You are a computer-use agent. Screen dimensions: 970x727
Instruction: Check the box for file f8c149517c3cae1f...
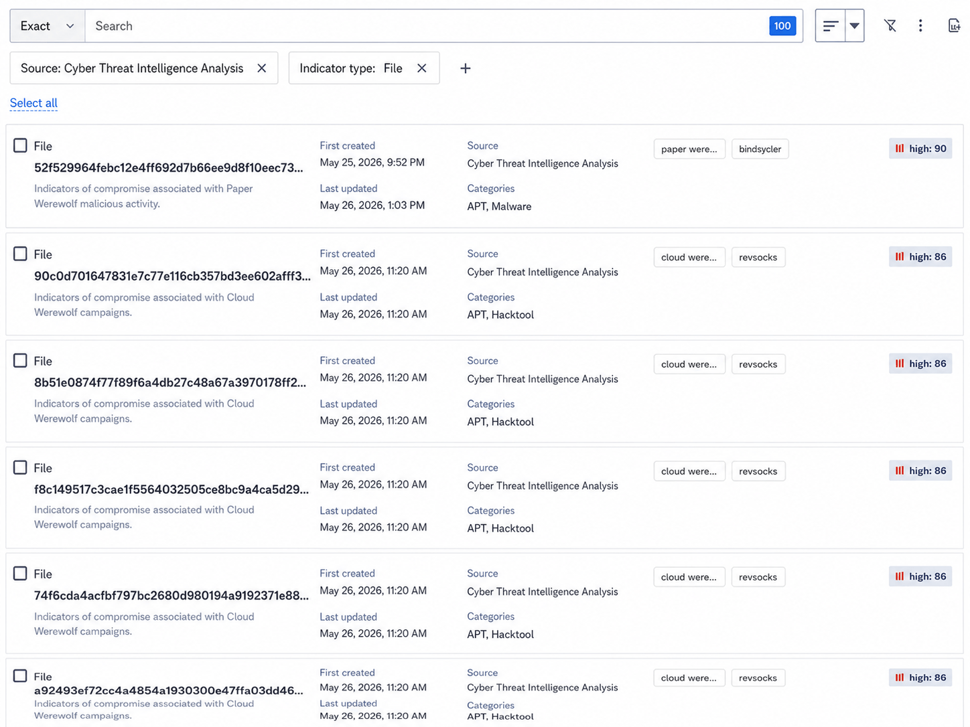(21, 467)
